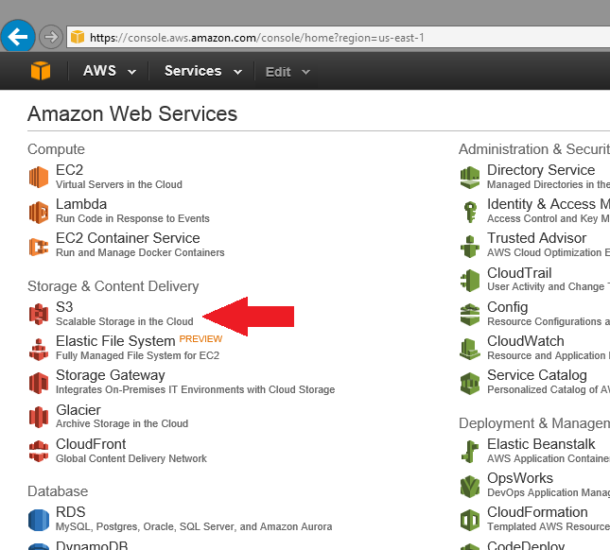610x550 pixels.
Task: Click the 'Storage & Content Delivery' heading
Action: [x=113, y=286]
